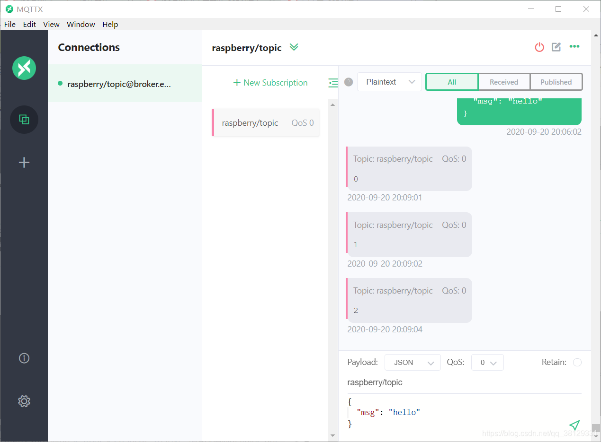
Task: Click the help question mark icon
Action: pyautogui.click(x=349, y=82)
